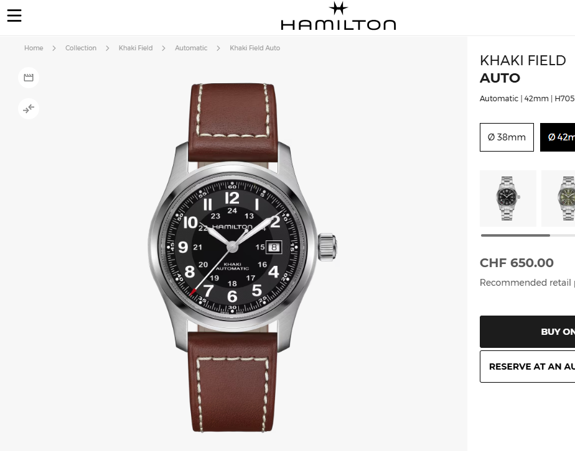The height and width of the screenshot is (451, 575).
Task: Click chevron after Home breadcrumb
Action: [54, 48]
